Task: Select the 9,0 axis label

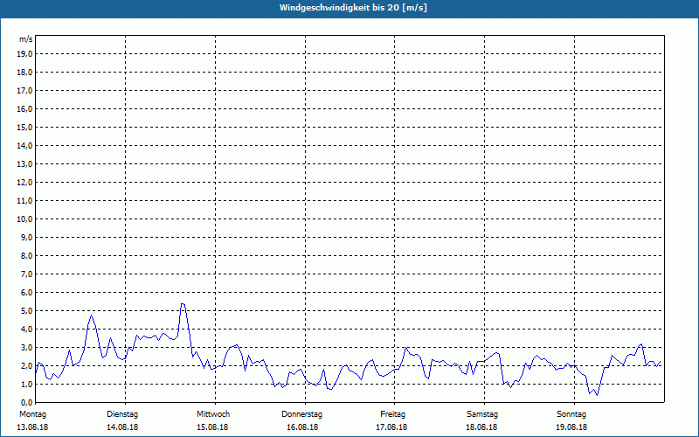Action: pyautogui.click(x=25, y=237)
